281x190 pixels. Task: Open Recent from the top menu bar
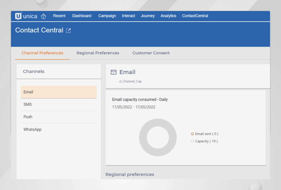(59, 16)
